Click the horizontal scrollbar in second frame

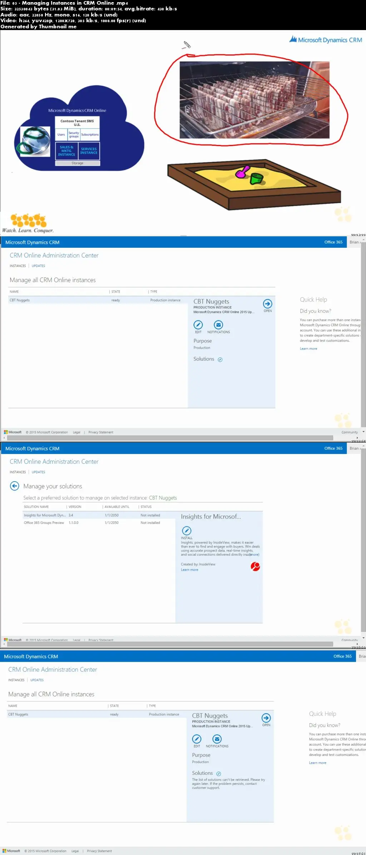coord(170,438)
